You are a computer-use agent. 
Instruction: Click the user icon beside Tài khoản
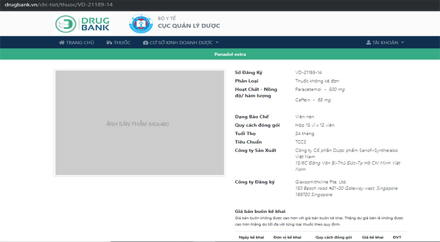pos(368,43)
